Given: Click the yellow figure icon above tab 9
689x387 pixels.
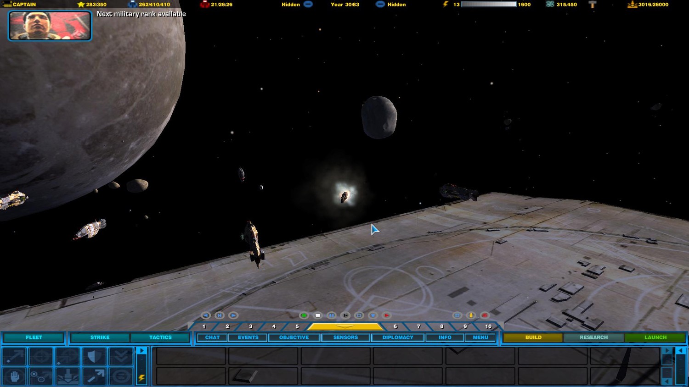Looking at the screenshot, I should (471, 315).
